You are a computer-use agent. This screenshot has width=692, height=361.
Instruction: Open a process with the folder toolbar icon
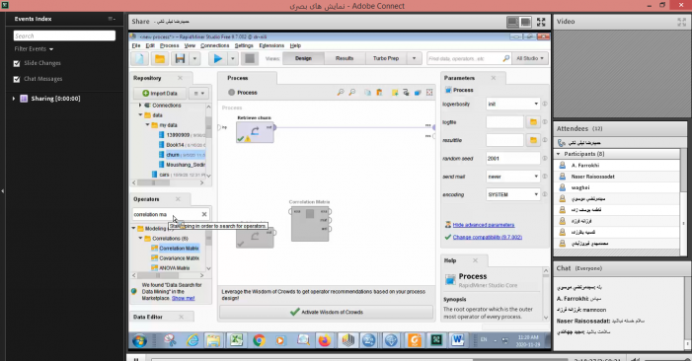tap(160, 58)
